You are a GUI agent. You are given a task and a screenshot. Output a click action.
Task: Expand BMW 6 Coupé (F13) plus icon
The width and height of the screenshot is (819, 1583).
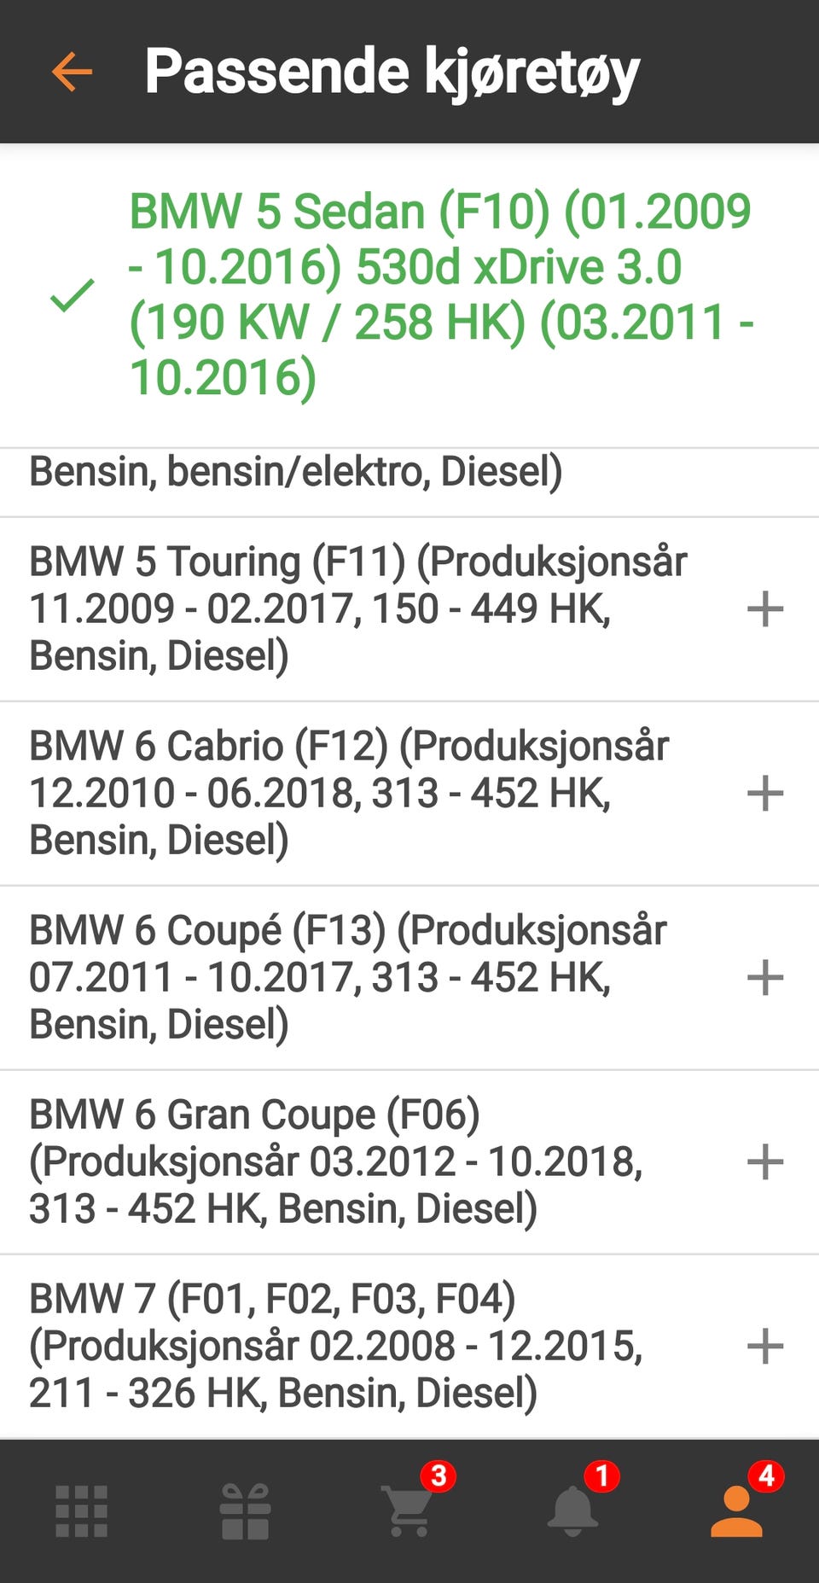[x=764, y=978]
